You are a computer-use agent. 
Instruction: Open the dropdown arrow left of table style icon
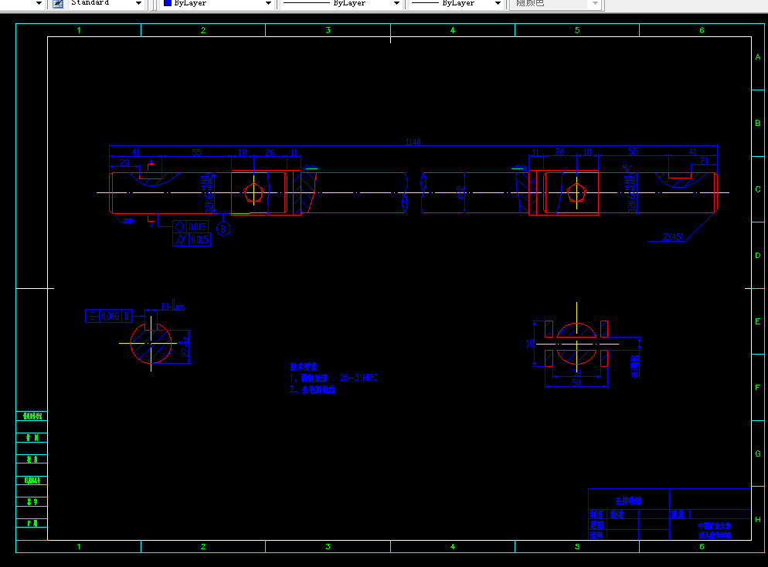tap(39, 3)
